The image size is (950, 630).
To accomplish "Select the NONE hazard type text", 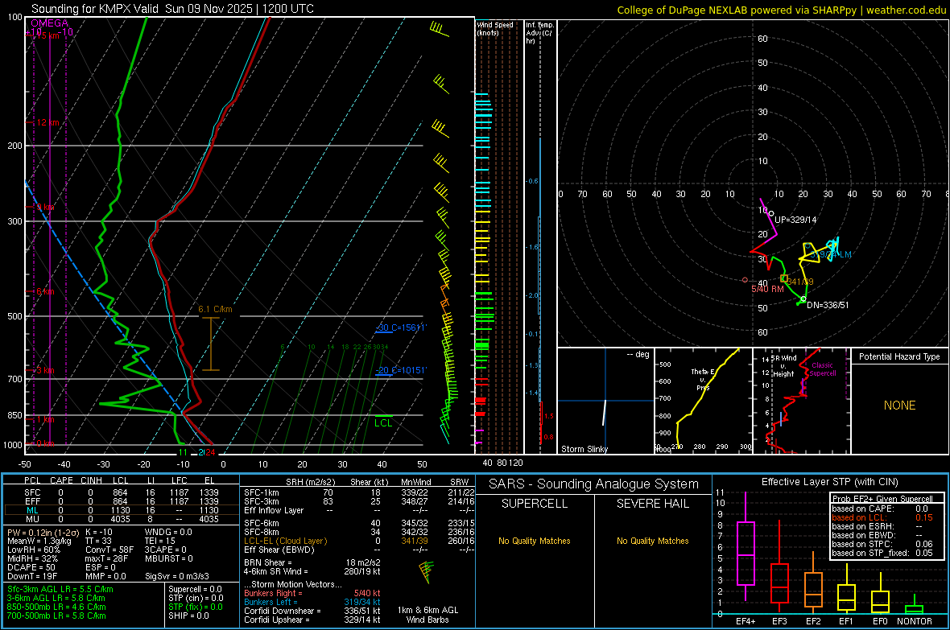I will click(x=899, y=406).
